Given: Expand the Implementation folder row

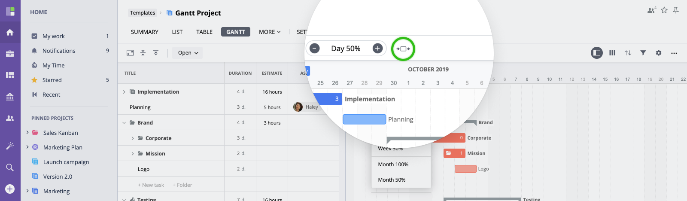Looking at the screenshot, I should (x=124, y=91).
